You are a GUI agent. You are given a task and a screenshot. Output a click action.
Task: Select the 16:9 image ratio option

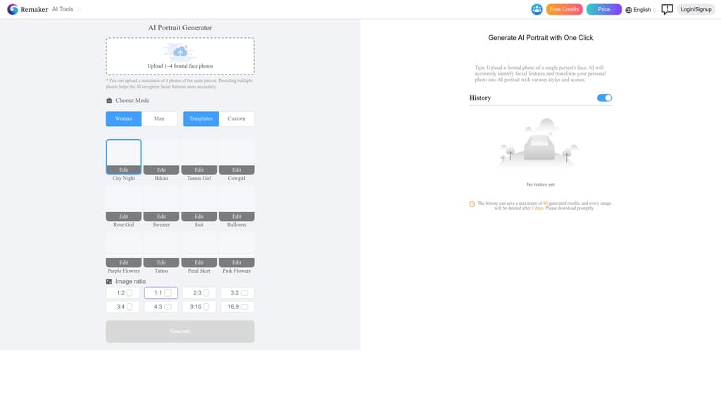237,307
